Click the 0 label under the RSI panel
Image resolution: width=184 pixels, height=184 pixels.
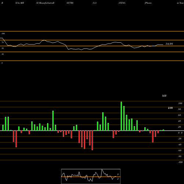[x=2, y=63]
